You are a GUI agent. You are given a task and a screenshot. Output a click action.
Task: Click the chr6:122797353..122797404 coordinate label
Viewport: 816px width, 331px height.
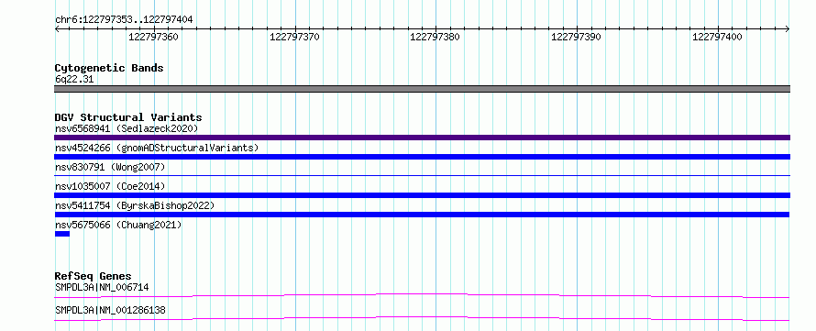[x=124, y=19]
